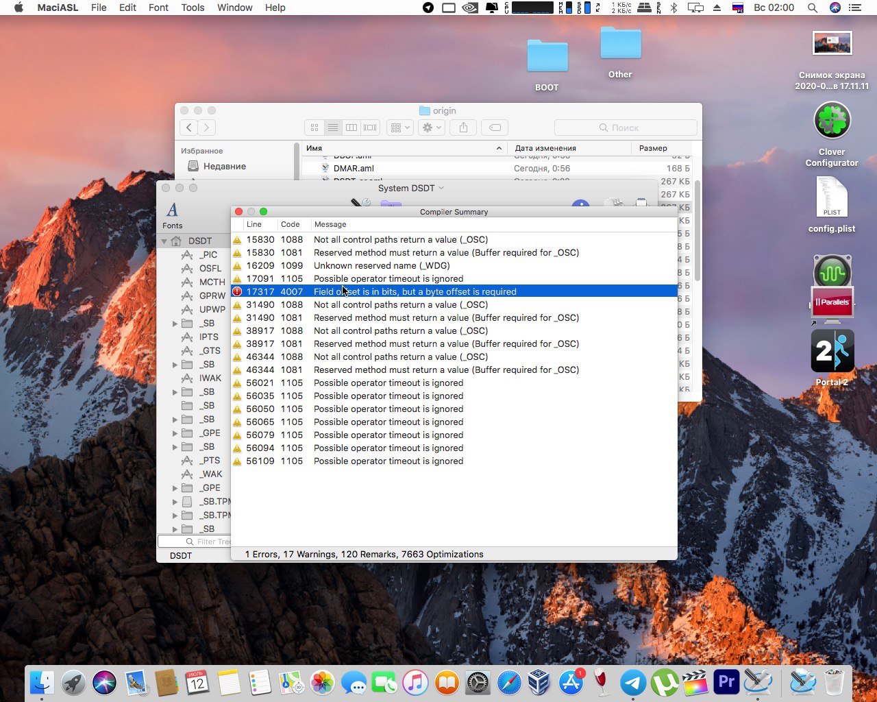The height and width of the screenshot is (702, 877).
Task: Launch Adobe Premiere Pro from the dock
Action: click(726, 683)
